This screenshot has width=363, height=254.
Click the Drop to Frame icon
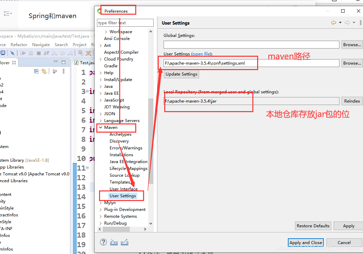pos(81,53)
